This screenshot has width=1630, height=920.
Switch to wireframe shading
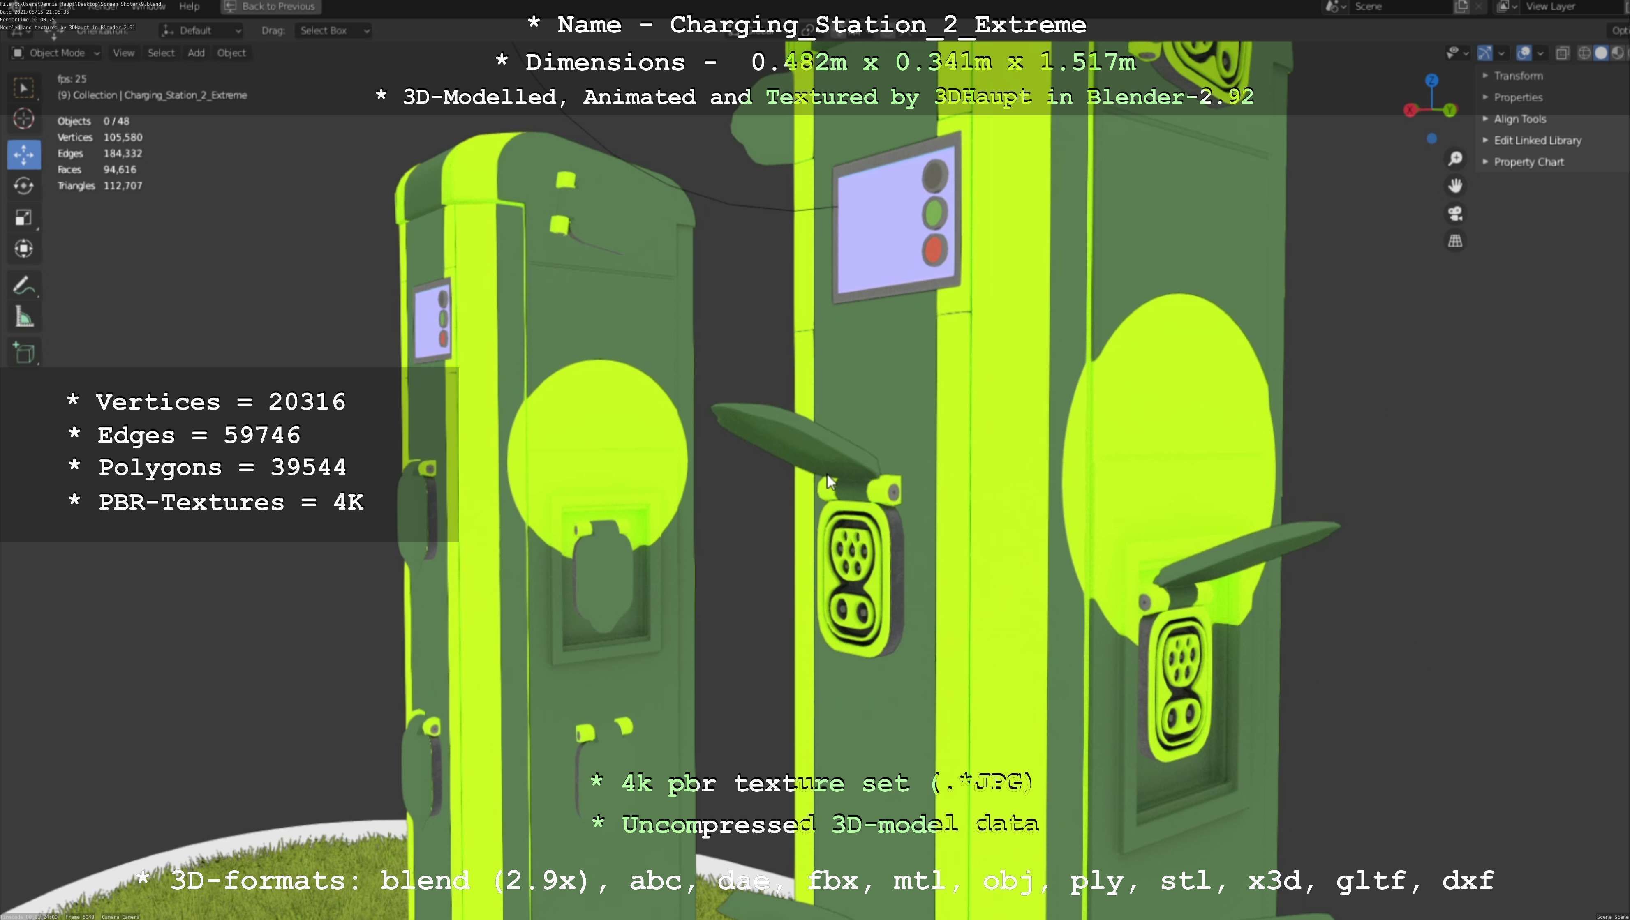pyautogui.click(x=1584, y=53)
